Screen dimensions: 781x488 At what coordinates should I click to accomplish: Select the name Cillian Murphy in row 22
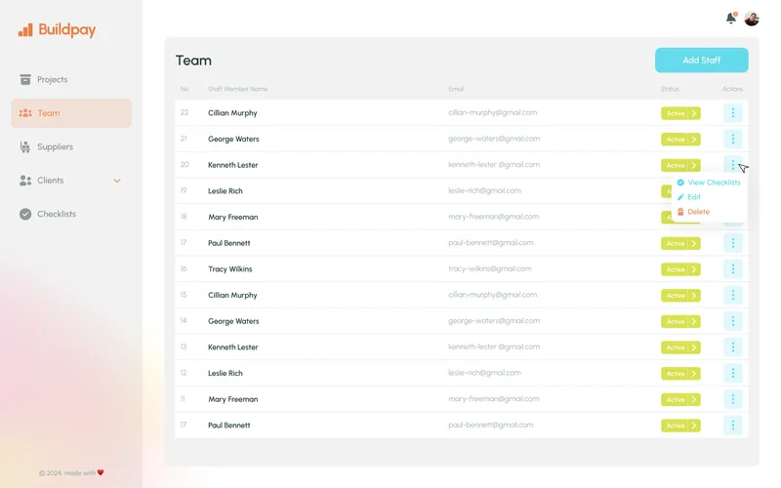click(232, 113)
